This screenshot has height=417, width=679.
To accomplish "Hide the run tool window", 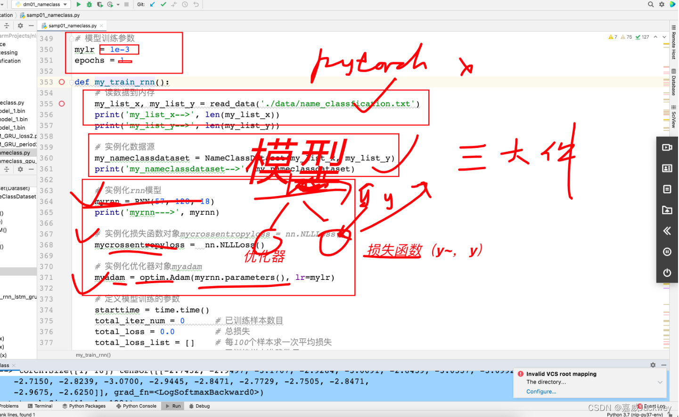I will 664,365.
